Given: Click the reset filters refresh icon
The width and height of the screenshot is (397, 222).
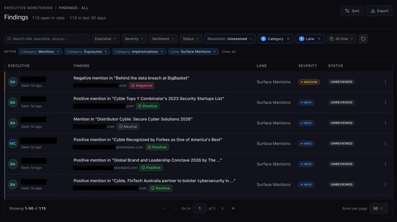Looking at the screenshot, I should tap(363, 39).
